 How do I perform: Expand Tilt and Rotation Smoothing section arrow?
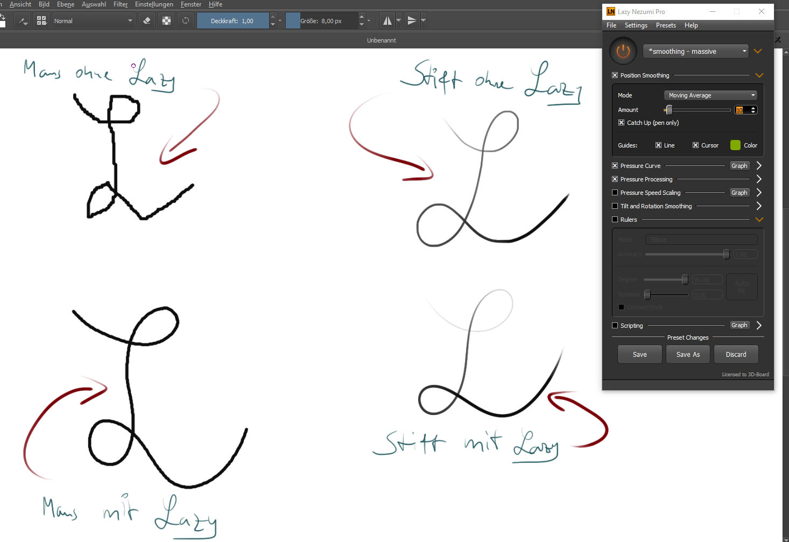tap(759, 206)
